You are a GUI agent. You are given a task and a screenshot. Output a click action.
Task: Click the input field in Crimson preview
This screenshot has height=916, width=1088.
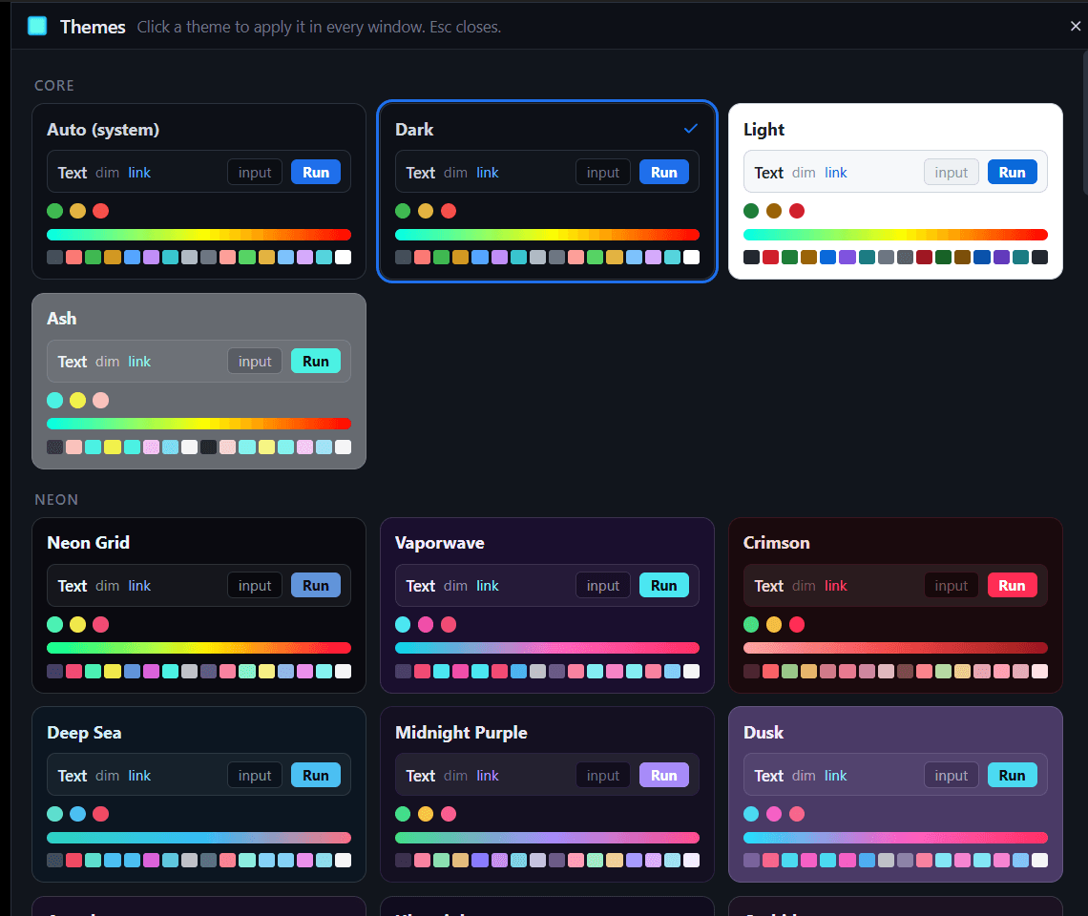pos(952,585)
